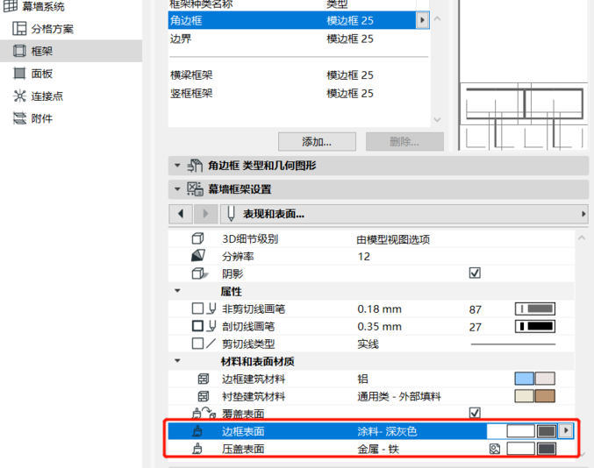Select the 竖框框架 row

(x=298, y=93)
